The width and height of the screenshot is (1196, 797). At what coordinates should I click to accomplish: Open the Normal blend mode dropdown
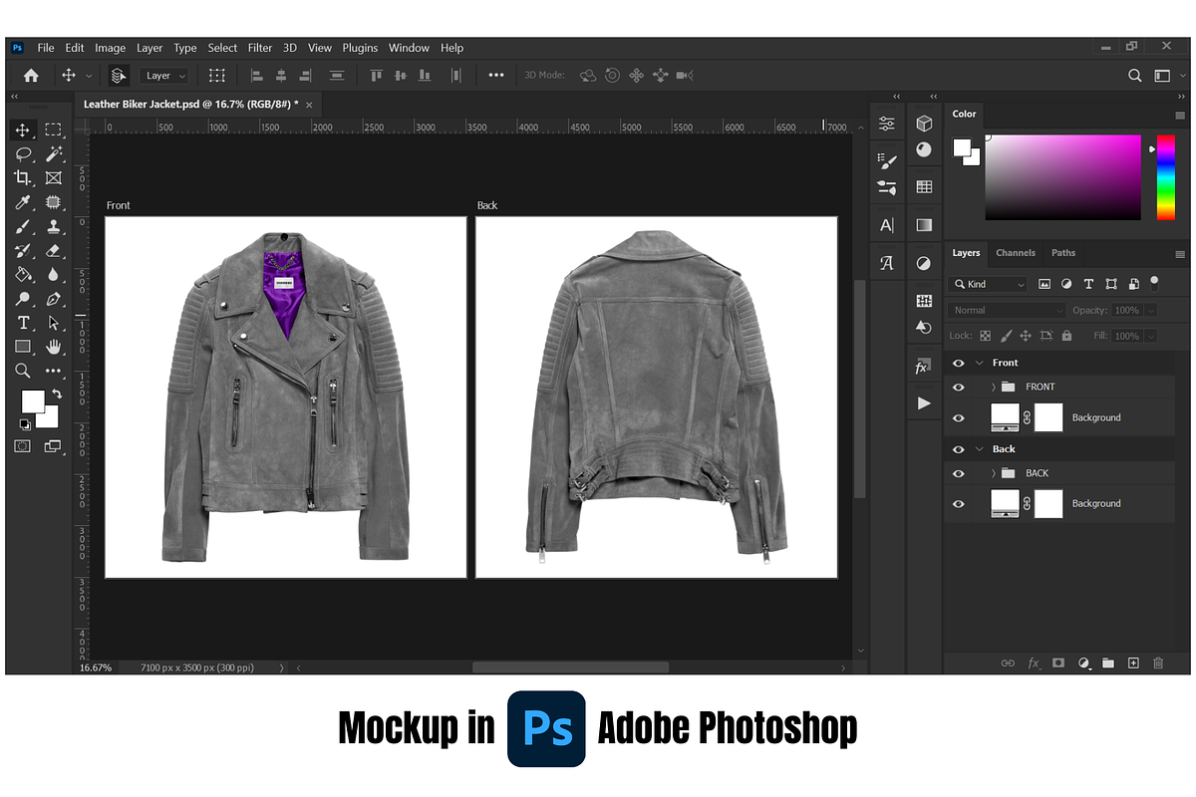[1007, 310]
